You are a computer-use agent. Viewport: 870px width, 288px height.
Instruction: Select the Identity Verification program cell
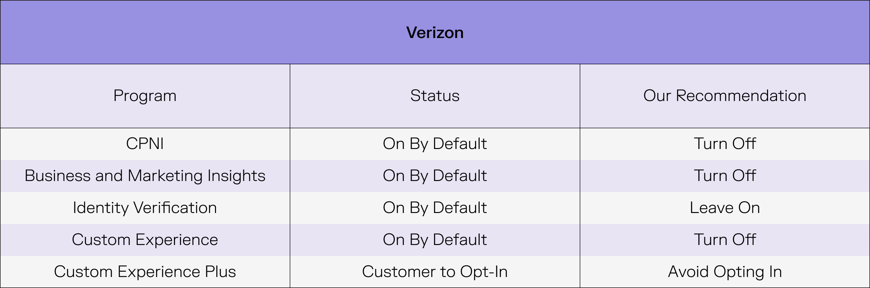point(145,208)
